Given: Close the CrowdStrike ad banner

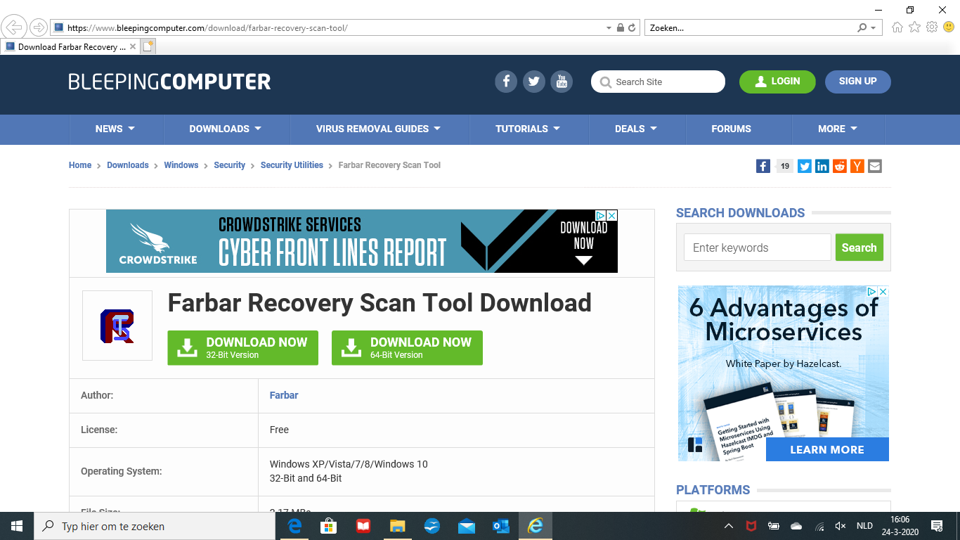Looking at the screenshot, I should pos(612,215).
